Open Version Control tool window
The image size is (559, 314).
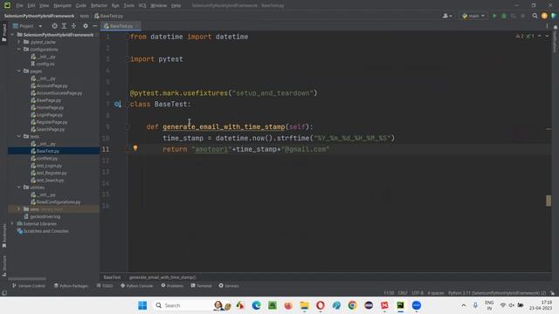coord(29,286)
